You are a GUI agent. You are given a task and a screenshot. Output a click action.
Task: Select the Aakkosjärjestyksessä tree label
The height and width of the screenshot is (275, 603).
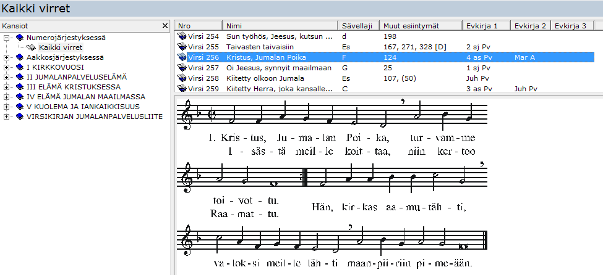[x=65, y=57]
